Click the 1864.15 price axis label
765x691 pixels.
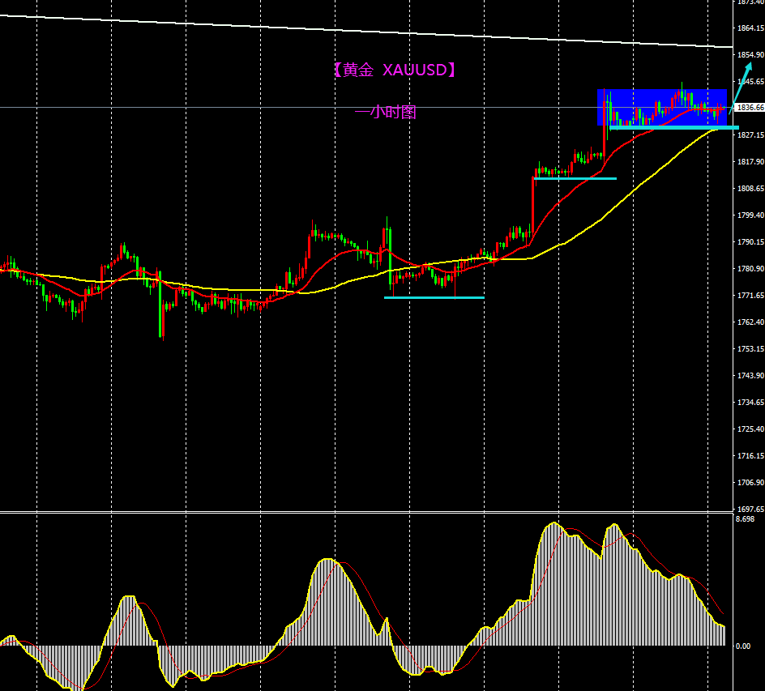tap(750, 28)
